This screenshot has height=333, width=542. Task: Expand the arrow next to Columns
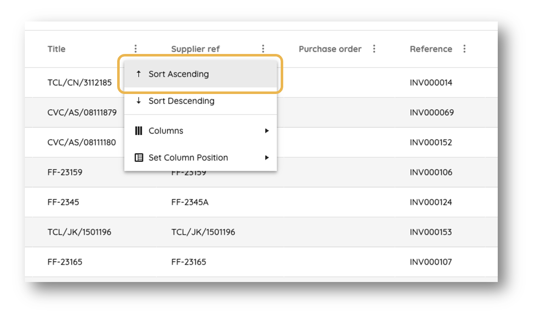pyautogui.click(x=267, y=131)
